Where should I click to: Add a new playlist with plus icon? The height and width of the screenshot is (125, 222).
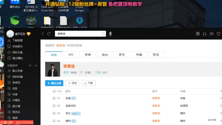pyautogui.click(x=30, y=65)
